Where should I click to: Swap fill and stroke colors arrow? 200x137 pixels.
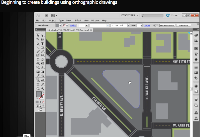point(44,93)
